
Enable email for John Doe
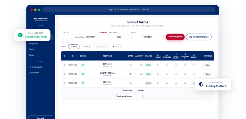coord(194,65)
